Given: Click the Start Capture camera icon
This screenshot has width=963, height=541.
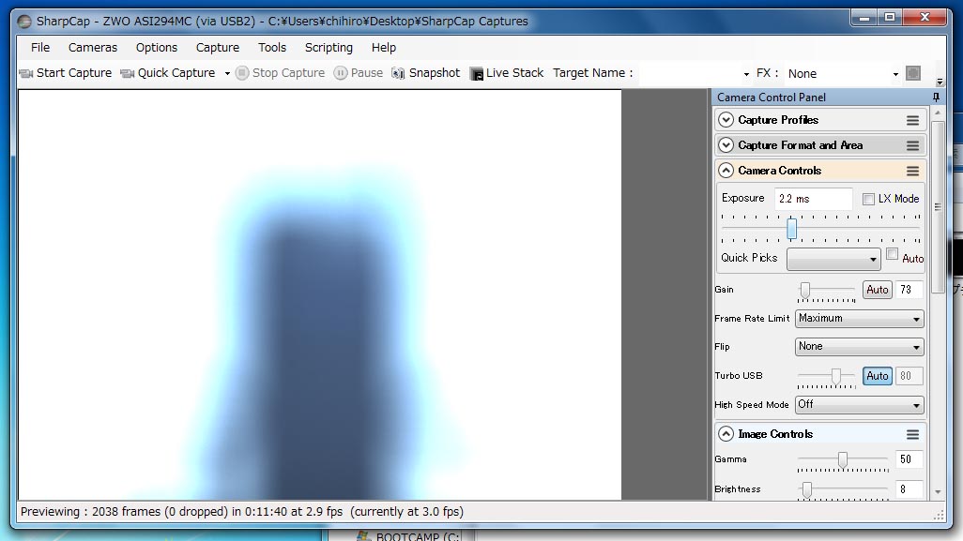Looking at the screenshot, I should pos(25,74).
